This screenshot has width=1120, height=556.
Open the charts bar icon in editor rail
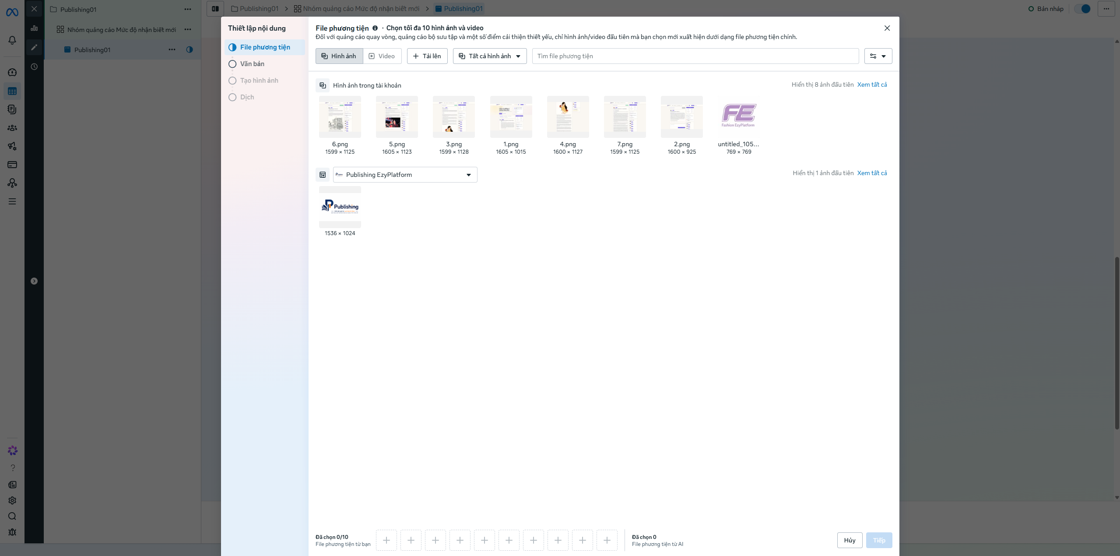click(34, 28)
